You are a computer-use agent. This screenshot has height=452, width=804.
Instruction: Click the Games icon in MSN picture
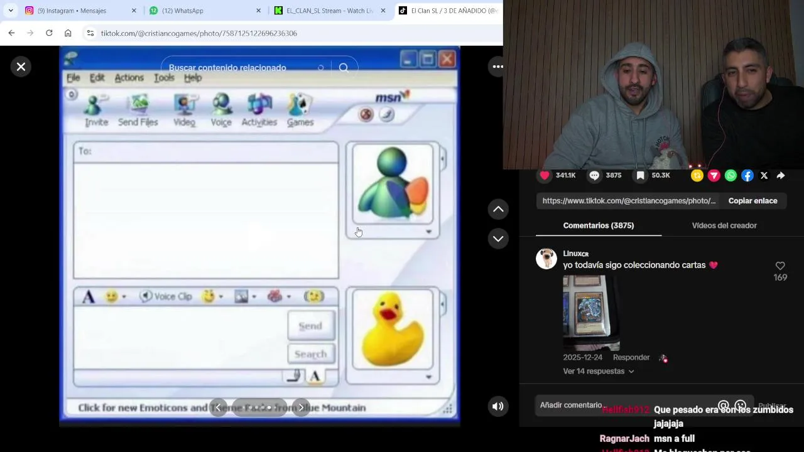pos(300,110)
